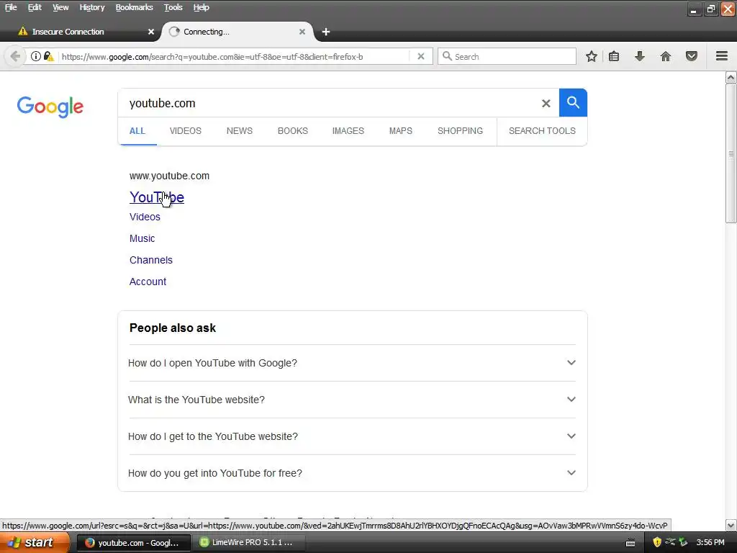The width and height of the screenshot is (737, 553).
Task: Save page to Pocket icon
Action: click(x=692, y=56)
